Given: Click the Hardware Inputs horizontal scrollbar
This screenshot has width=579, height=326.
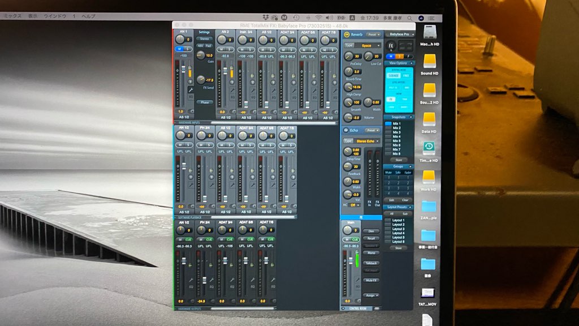Looking at the screenshot, I should [273, 123].
